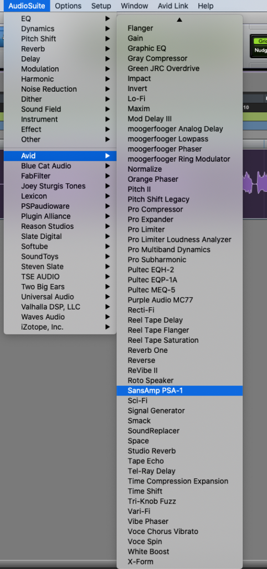Expand the Noise Reduction category
The height and width of the screenshot is (569, 267).
(x=60, y=89)
